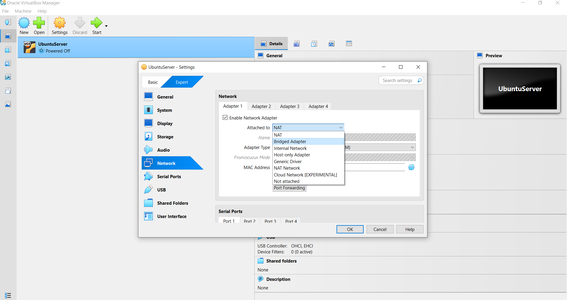Click the Cancel button

(380, 229)
